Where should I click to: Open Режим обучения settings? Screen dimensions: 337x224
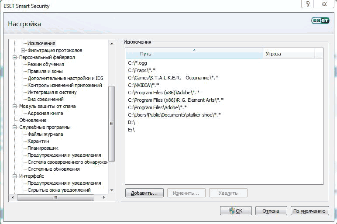pos(45,64)
